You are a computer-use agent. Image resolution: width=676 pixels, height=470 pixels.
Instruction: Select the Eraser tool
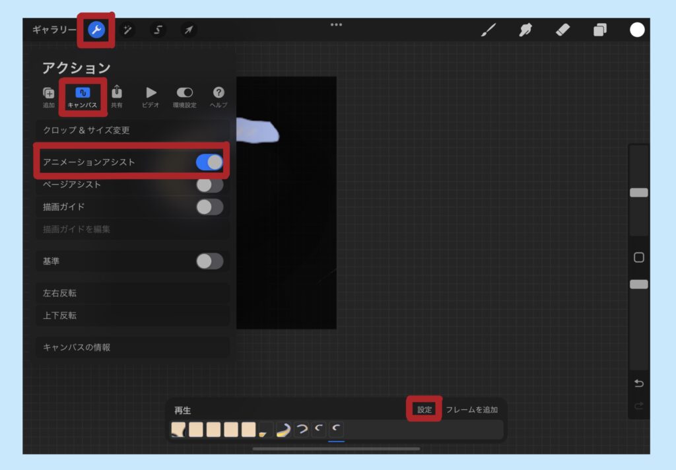click(x=562, y=30)
